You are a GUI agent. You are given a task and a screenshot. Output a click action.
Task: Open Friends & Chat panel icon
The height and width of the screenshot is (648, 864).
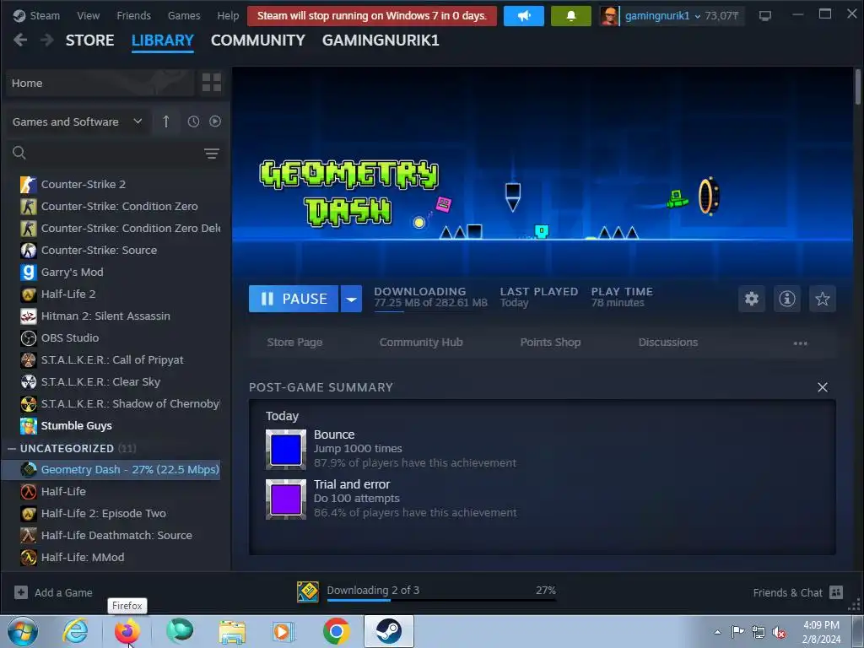[x=836, y=592]
